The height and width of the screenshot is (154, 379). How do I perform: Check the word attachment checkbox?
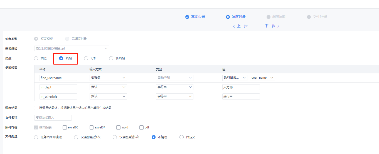pyautogui.click(x=118, y=128)
